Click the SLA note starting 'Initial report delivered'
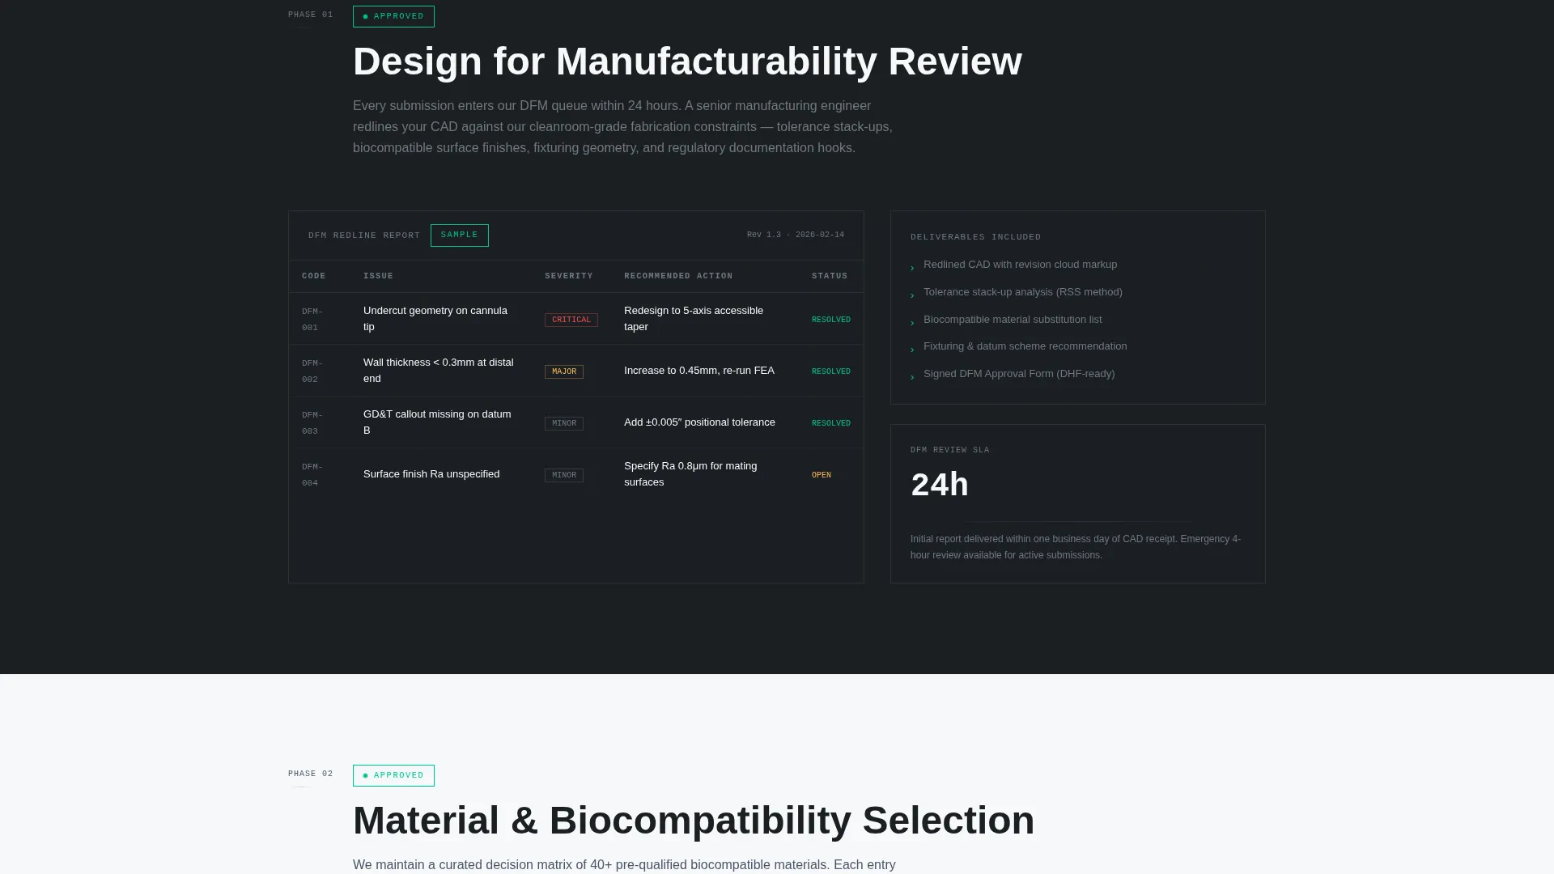Screen dimensions: 1554x874 1076,547
